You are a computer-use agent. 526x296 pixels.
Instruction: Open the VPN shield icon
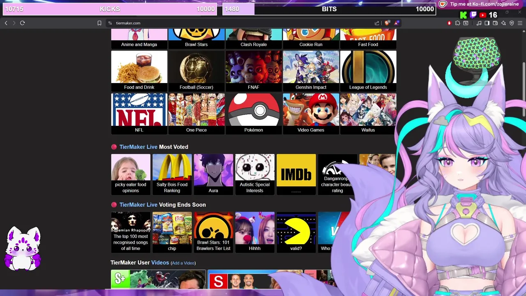pyautogui.click(x=512, y=23)
